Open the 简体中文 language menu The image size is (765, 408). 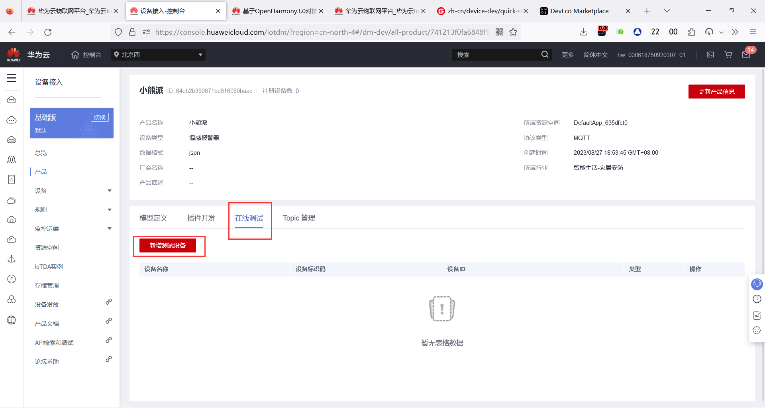pos(596,55)
